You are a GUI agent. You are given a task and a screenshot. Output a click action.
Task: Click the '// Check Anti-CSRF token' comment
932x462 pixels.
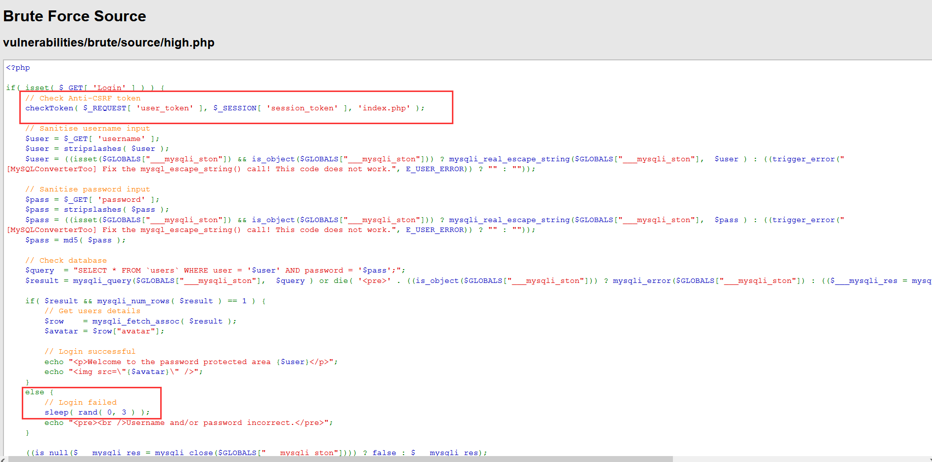pyautogui.click(x=83, y=98)
